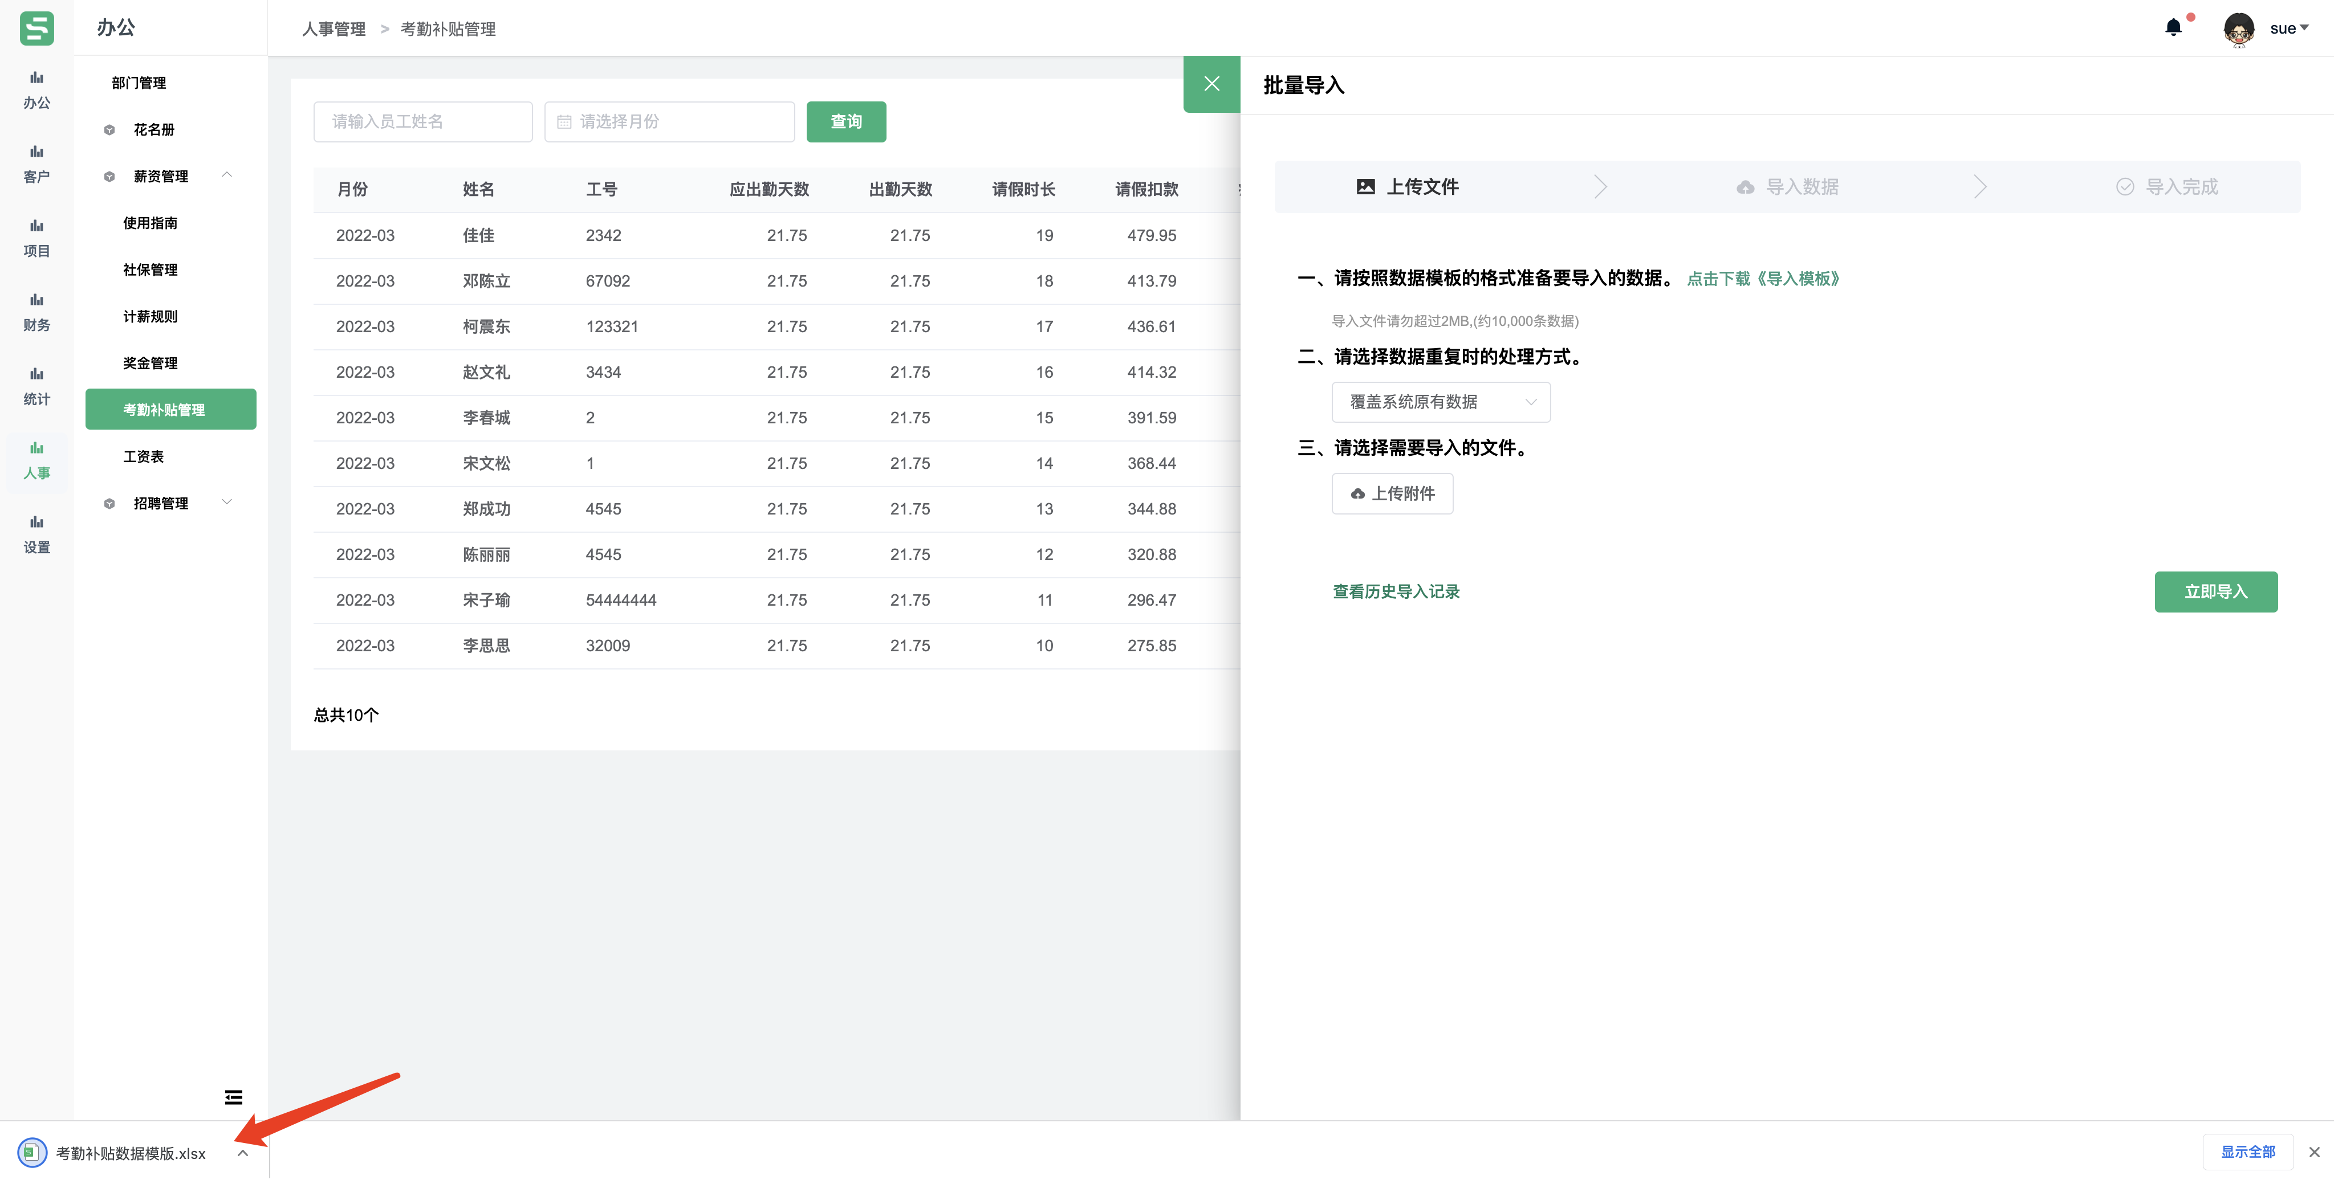
Task: Select the 部门管理 menu item
Action: (139, 83)
